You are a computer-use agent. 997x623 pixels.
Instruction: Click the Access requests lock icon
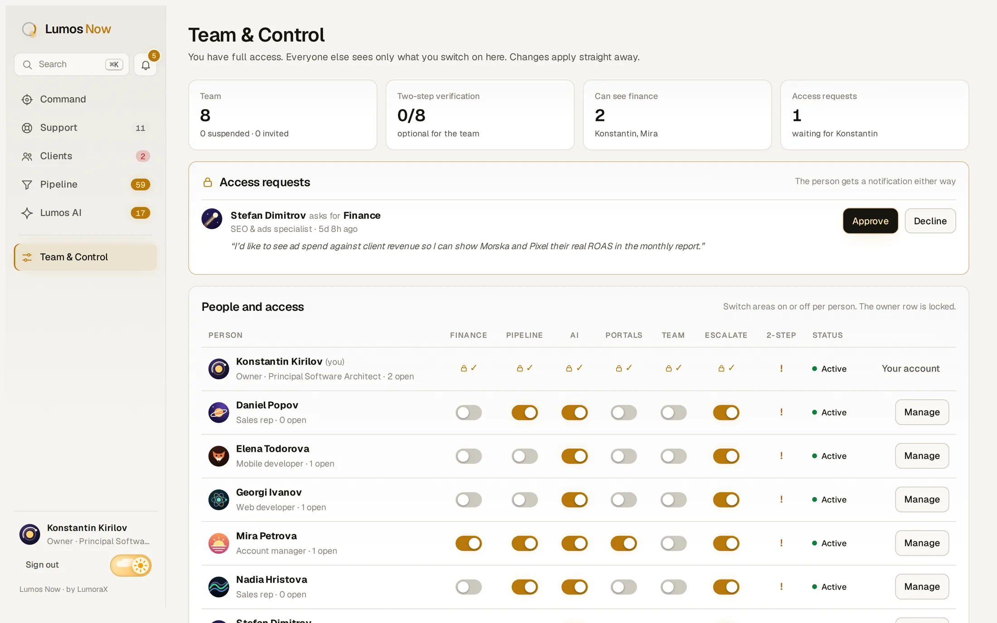[x=208, y=182]
